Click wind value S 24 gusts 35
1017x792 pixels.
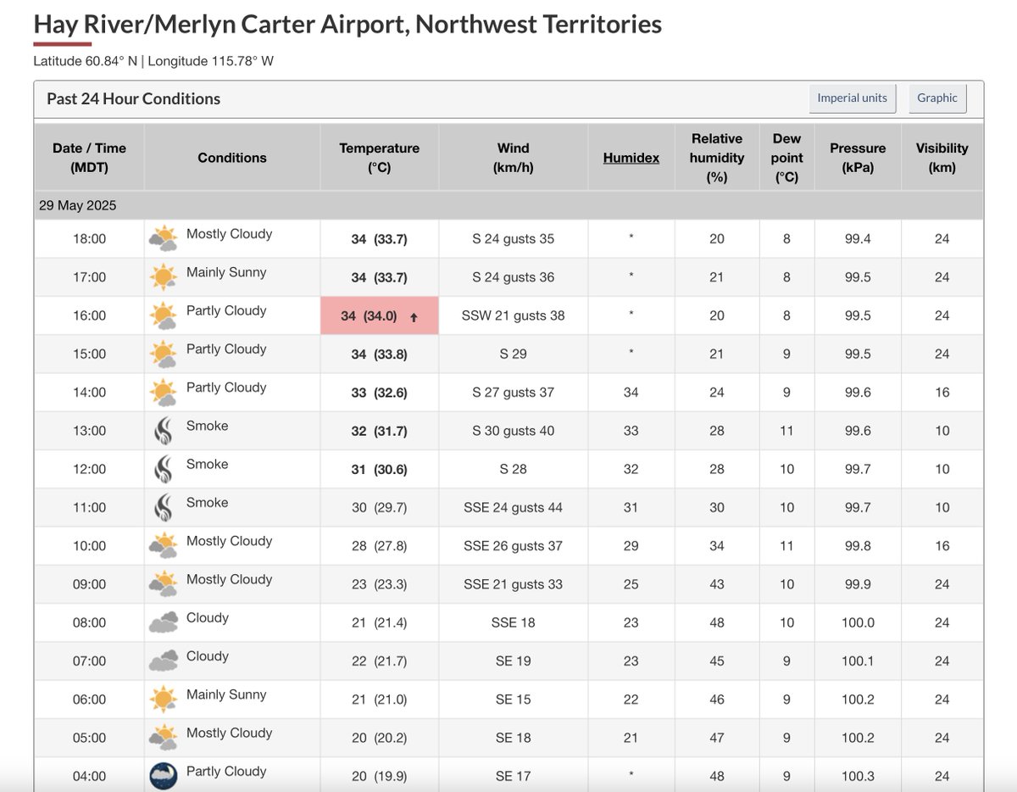click(x=514, y=239)
